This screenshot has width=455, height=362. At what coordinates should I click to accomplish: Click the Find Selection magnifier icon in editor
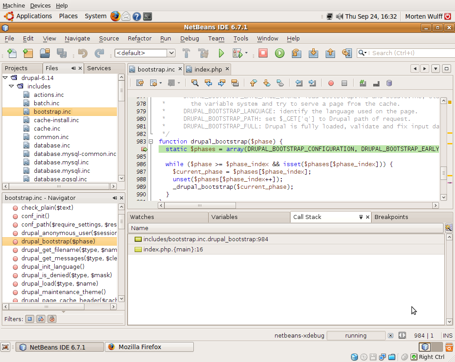click(195, 83)
